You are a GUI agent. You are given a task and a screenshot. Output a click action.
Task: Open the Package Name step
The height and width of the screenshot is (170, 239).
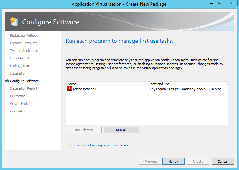coord(21,66)
